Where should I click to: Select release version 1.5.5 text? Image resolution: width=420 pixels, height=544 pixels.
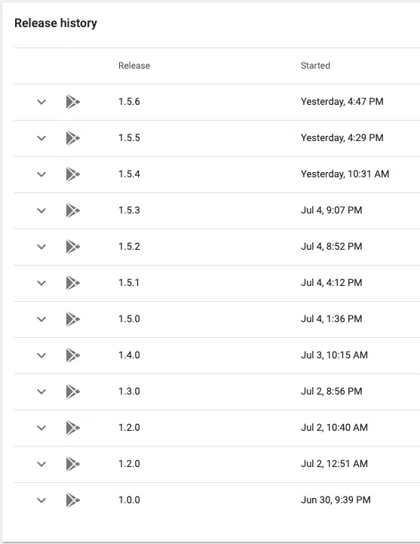[129, 138]
